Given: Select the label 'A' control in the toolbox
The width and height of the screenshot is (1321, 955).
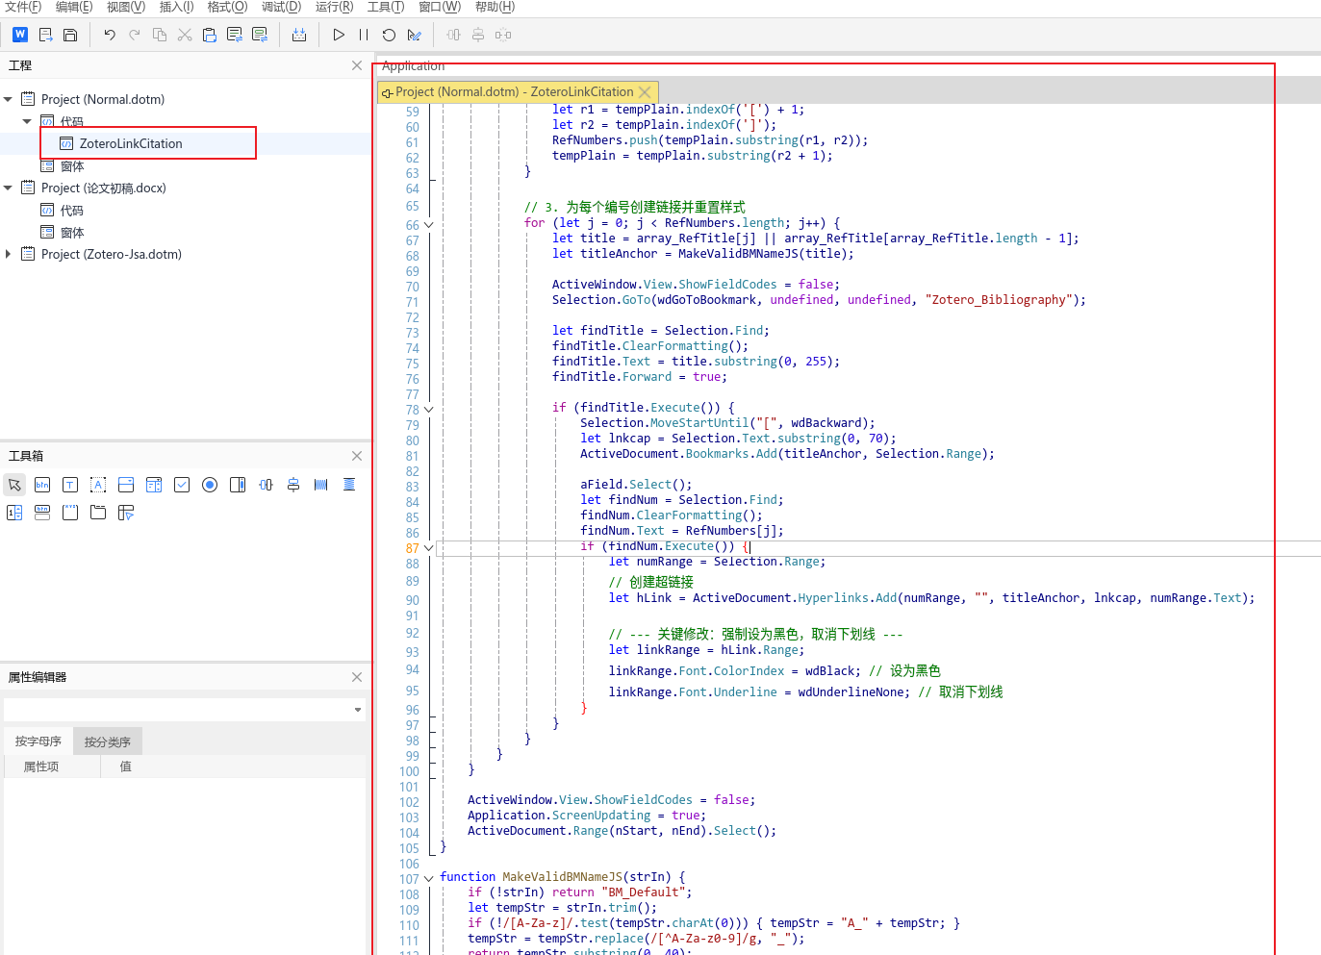Looking at the screenshot, I should point(98,485).
